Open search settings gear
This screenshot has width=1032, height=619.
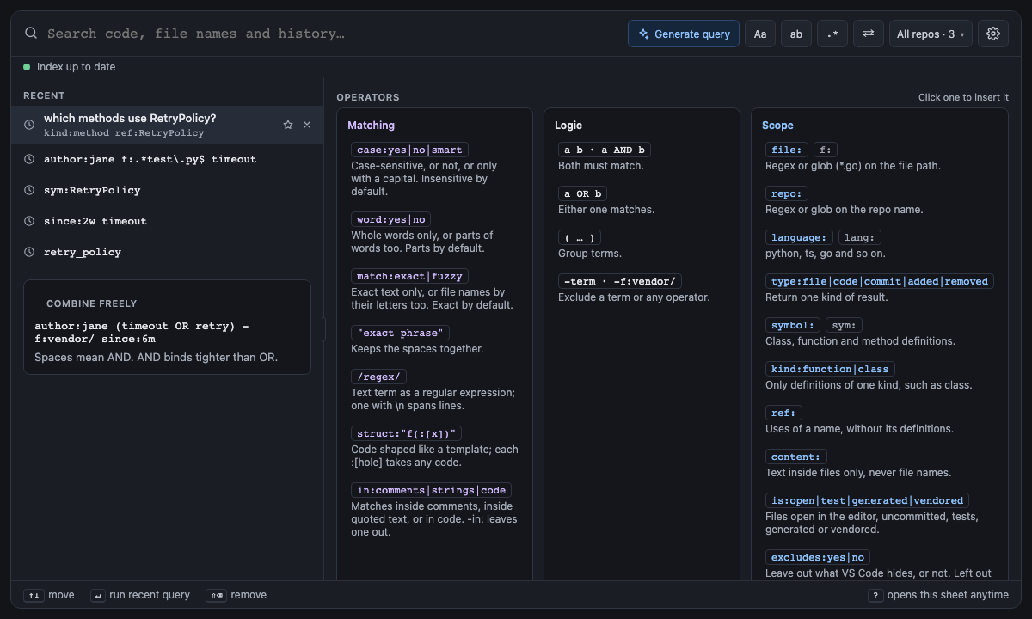click(x=993, y=34)
